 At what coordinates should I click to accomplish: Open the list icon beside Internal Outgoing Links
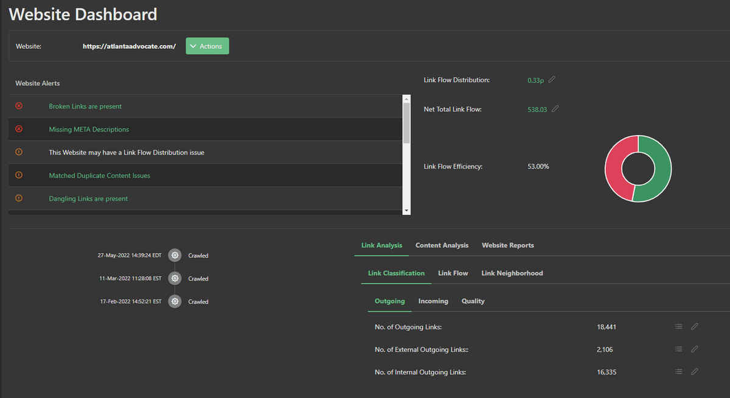678,371
